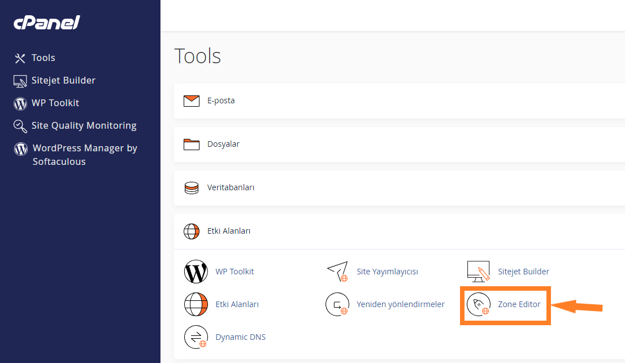Open Tools from the sidebar menu
Viewport: 625px width, 363px height.
click(43, 58)
